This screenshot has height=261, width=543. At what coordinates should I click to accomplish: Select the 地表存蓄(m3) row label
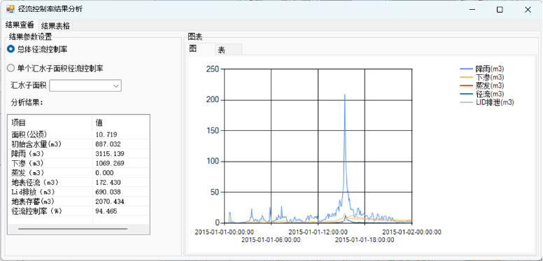point(34,201)
